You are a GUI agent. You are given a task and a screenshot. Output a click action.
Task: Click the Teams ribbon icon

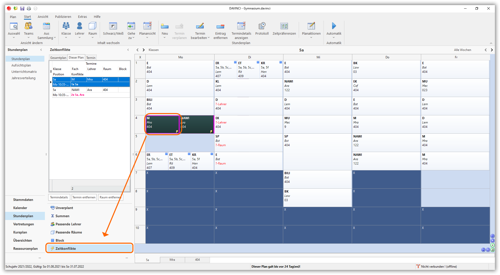29,26
